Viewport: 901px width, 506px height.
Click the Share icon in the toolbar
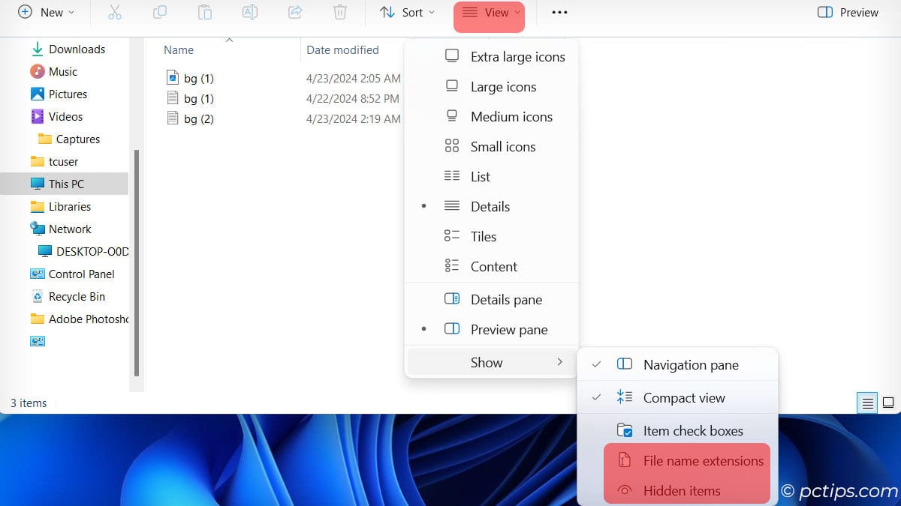coord(294,12)
